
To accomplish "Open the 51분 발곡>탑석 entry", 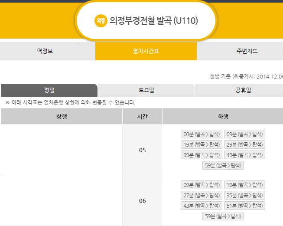I will pos(244,206).
